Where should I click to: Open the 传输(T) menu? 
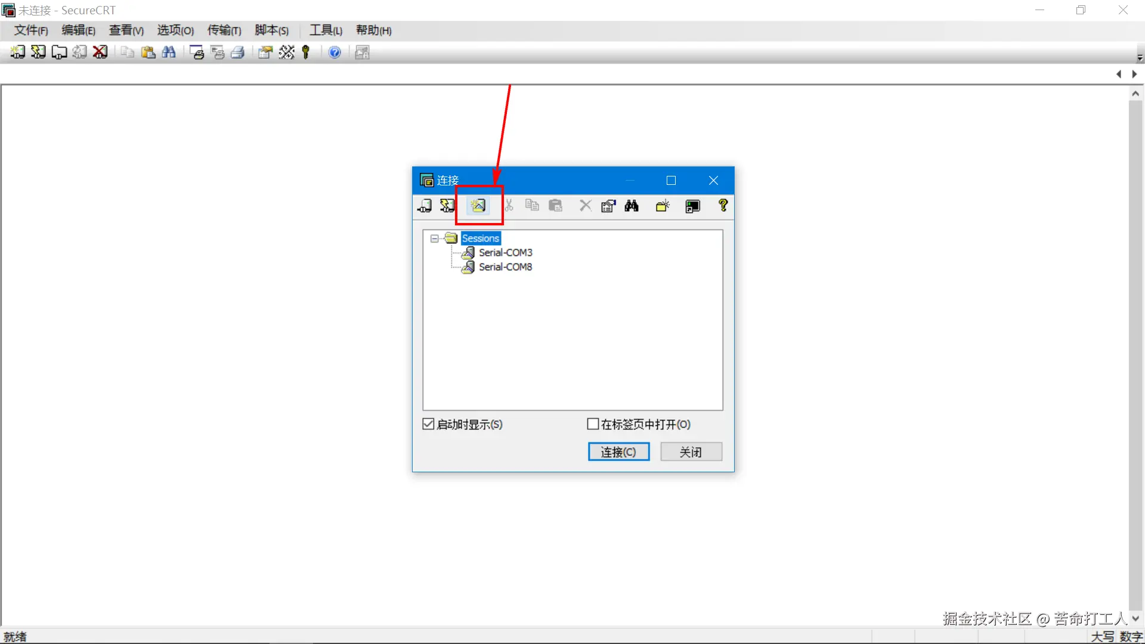coord(224,30)
